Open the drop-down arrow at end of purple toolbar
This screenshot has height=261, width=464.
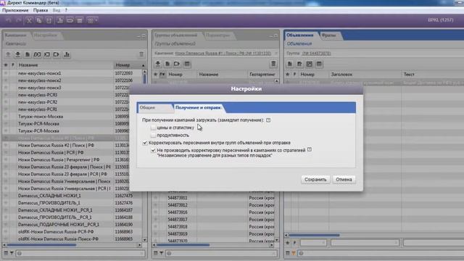coord(96,20)
